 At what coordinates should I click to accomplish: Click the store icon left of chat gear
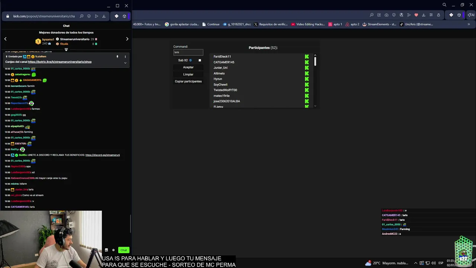[x=106, y=250]
